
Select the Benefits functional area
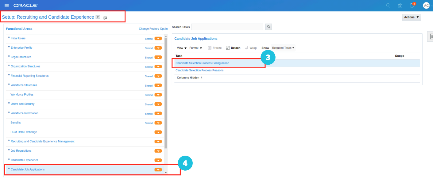click(16, 123)
